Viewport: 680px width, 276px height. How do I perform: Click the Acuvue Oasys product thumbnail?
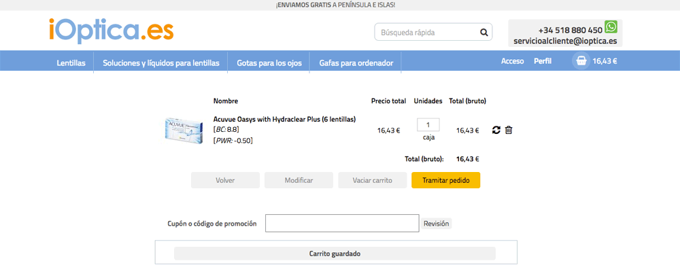click(x=183, y=130)
